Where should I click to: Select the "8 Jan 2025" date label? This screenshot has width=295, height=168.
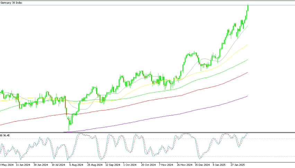(219, 165)
